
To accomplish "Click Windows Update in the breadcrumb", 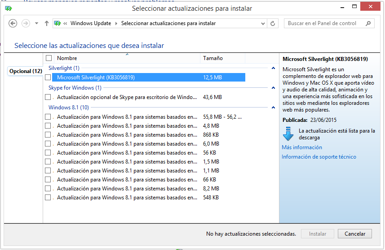I will [91, 23].
